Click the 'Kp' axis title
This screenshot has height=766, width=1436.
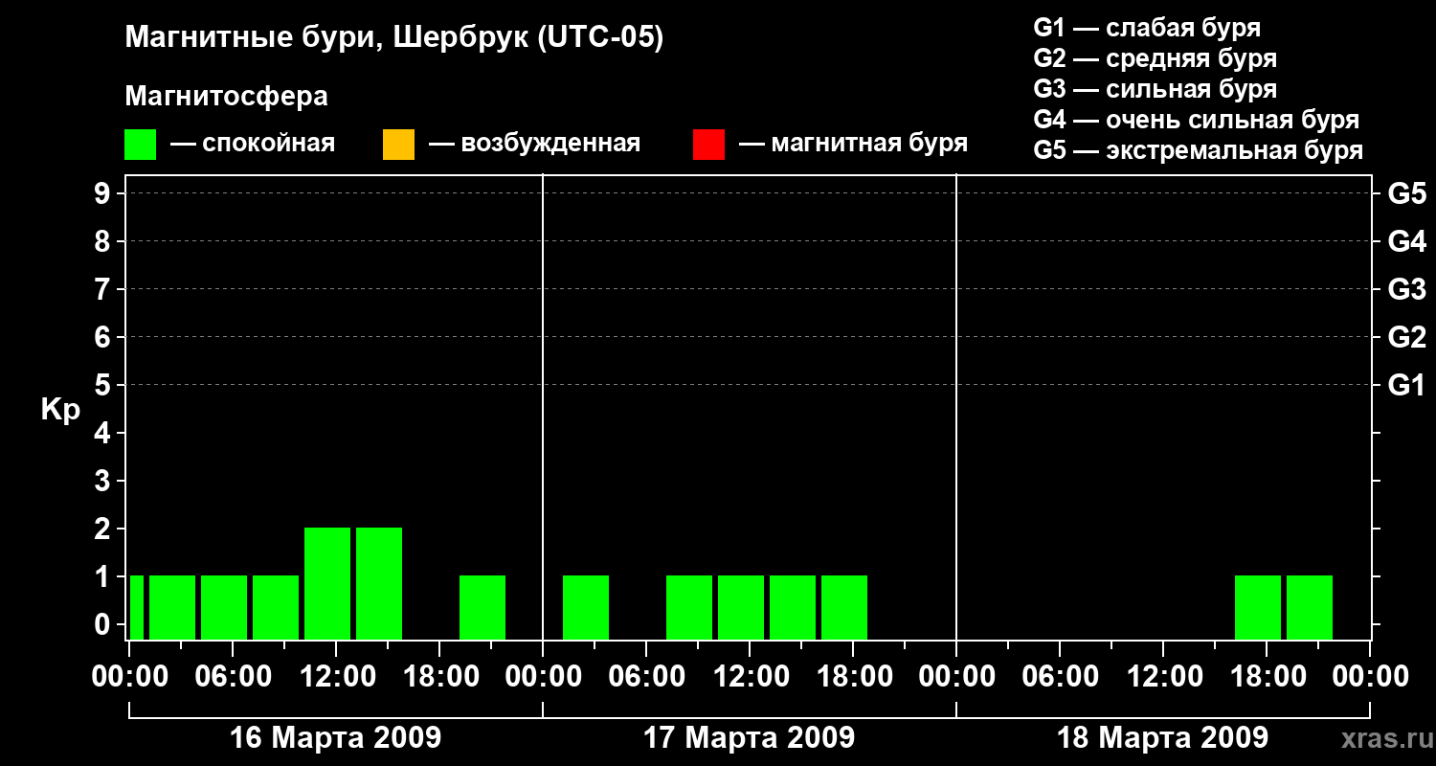pos(60,410)
